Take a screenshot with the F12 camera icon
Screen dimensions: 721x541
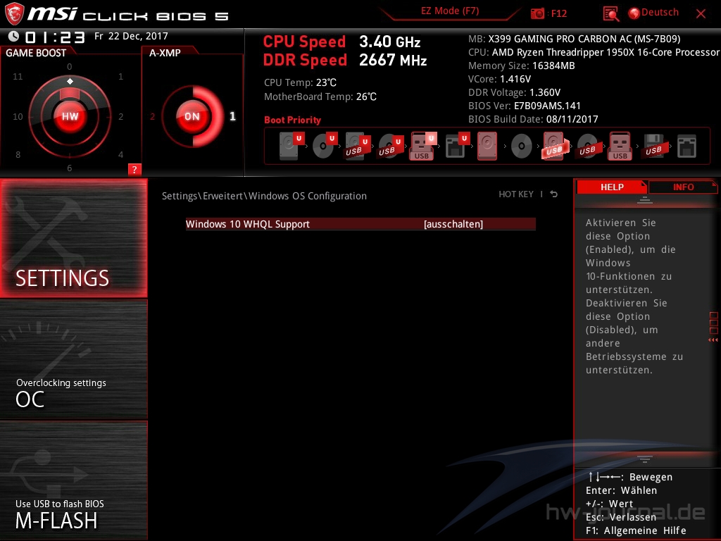(537, 13)
